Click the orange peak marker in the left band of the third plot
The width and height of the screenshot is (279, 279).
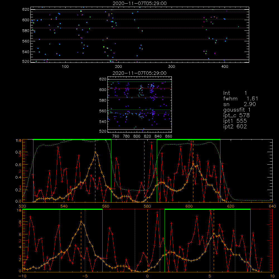(x=95, y=152)
